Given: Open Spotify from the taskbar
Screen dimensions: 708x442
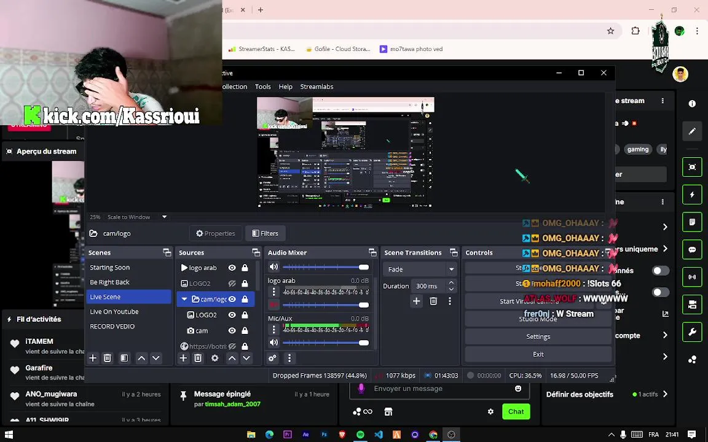Looking at the screenshot, I should (x=360, y=435).
